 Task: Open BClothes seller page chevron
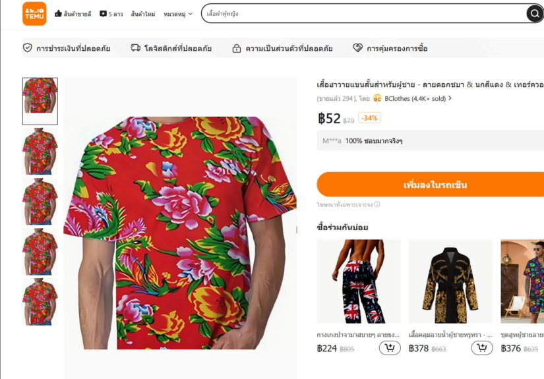[450, 98]
